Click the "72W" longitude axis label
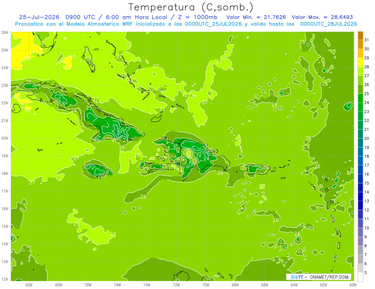 (x=176, y=285)
